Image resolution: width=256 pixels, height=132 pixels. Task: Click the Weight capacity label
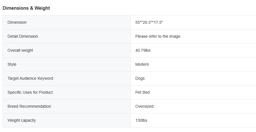tap(22, 120)
